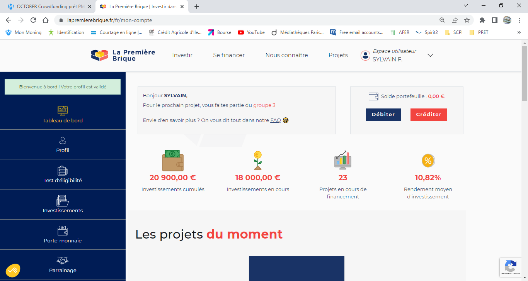Screen dimensions: 528x281
Task: Click the Créditer button
Action: [429, 115]
